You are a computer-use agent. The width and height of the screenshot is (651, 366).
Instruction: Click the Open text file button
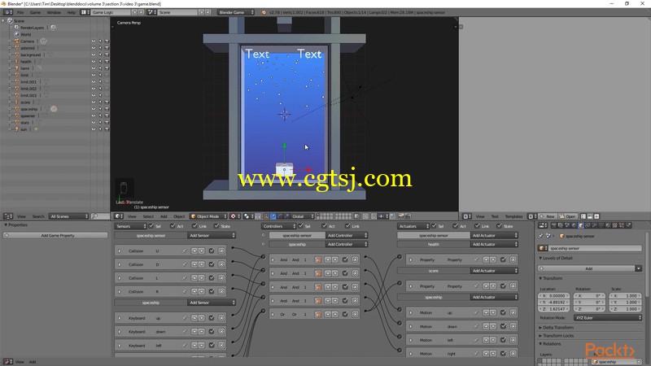point(567,216)
